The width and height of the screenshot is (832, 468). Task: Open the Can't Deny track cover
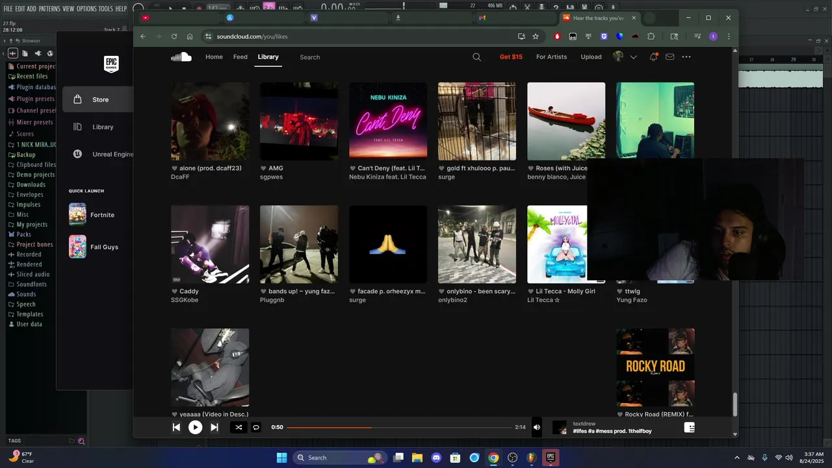coord(388,121)
